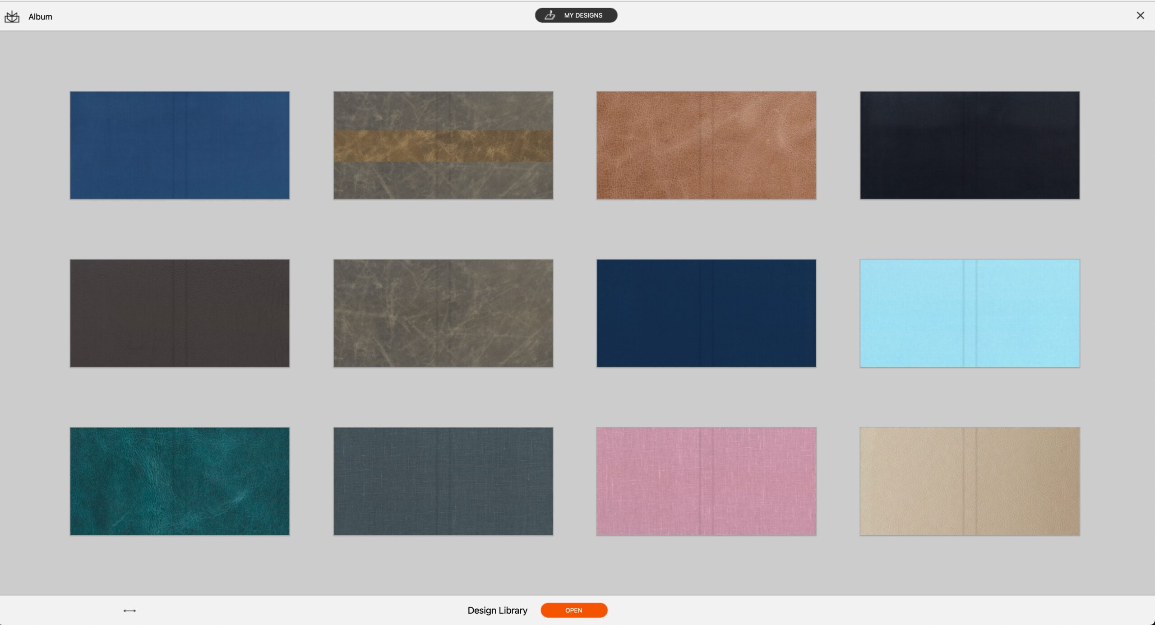Select the royal blue fabric cover
1155x625 pixels.
[x=180, y=145]
